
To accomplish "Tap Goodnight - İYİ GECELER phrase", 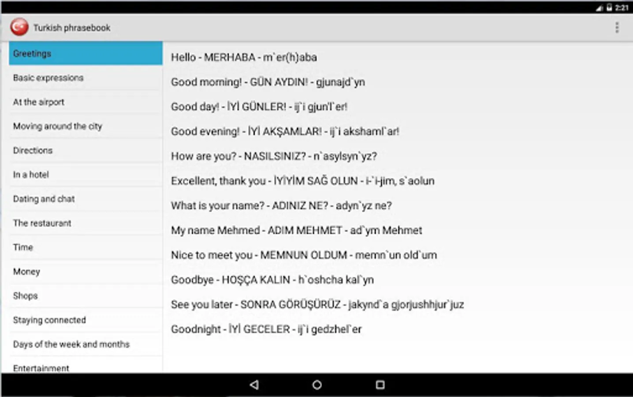I will (x=266, y=329).
